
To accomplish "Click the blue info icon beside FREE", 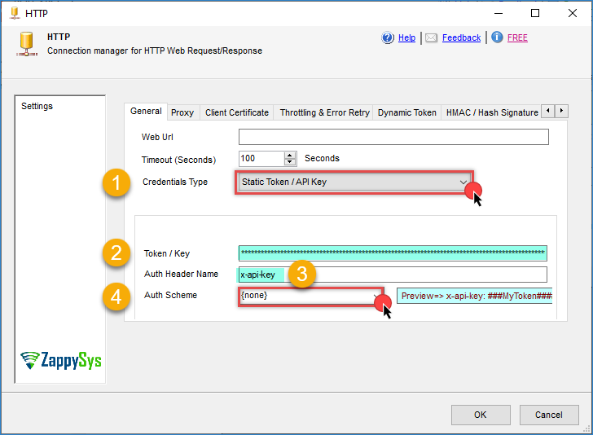I will [497, 37].
